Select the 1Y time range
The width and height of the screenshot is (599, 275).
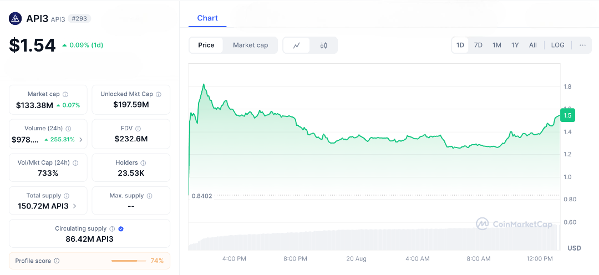pos(515,45)
